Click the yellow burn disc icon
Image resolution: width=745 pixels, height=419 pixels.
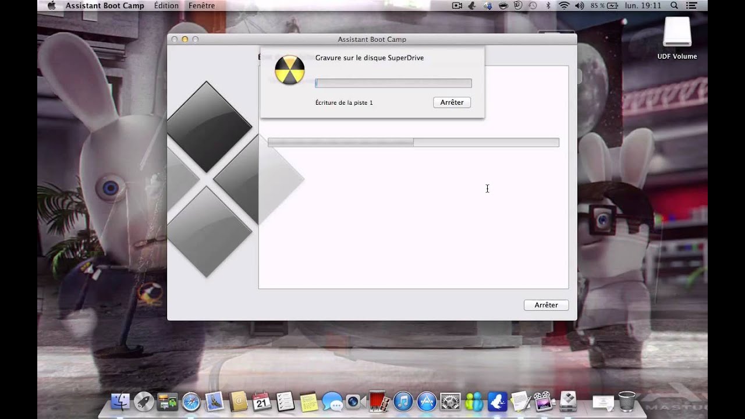pos(289,70)
